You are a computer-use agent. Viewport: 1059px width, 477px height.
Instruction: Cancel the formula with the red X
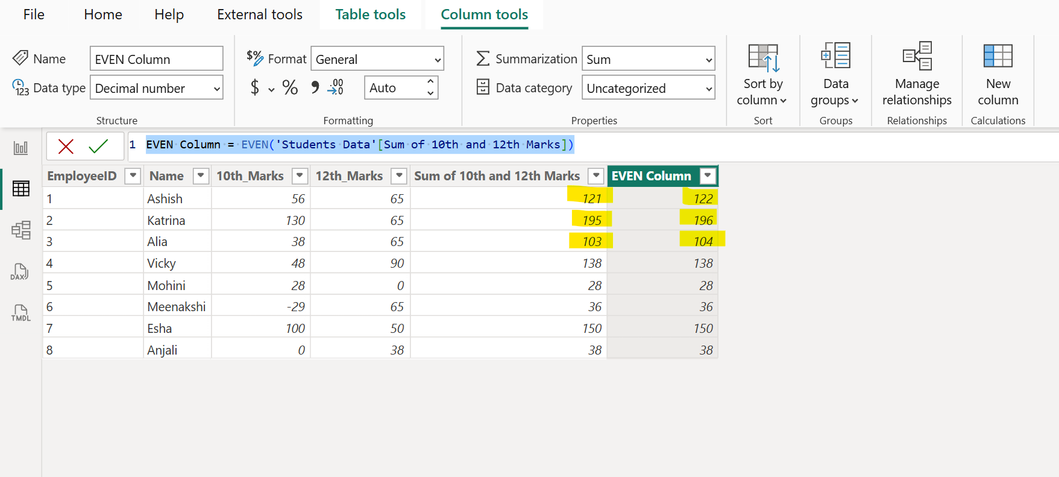[66, 146]
